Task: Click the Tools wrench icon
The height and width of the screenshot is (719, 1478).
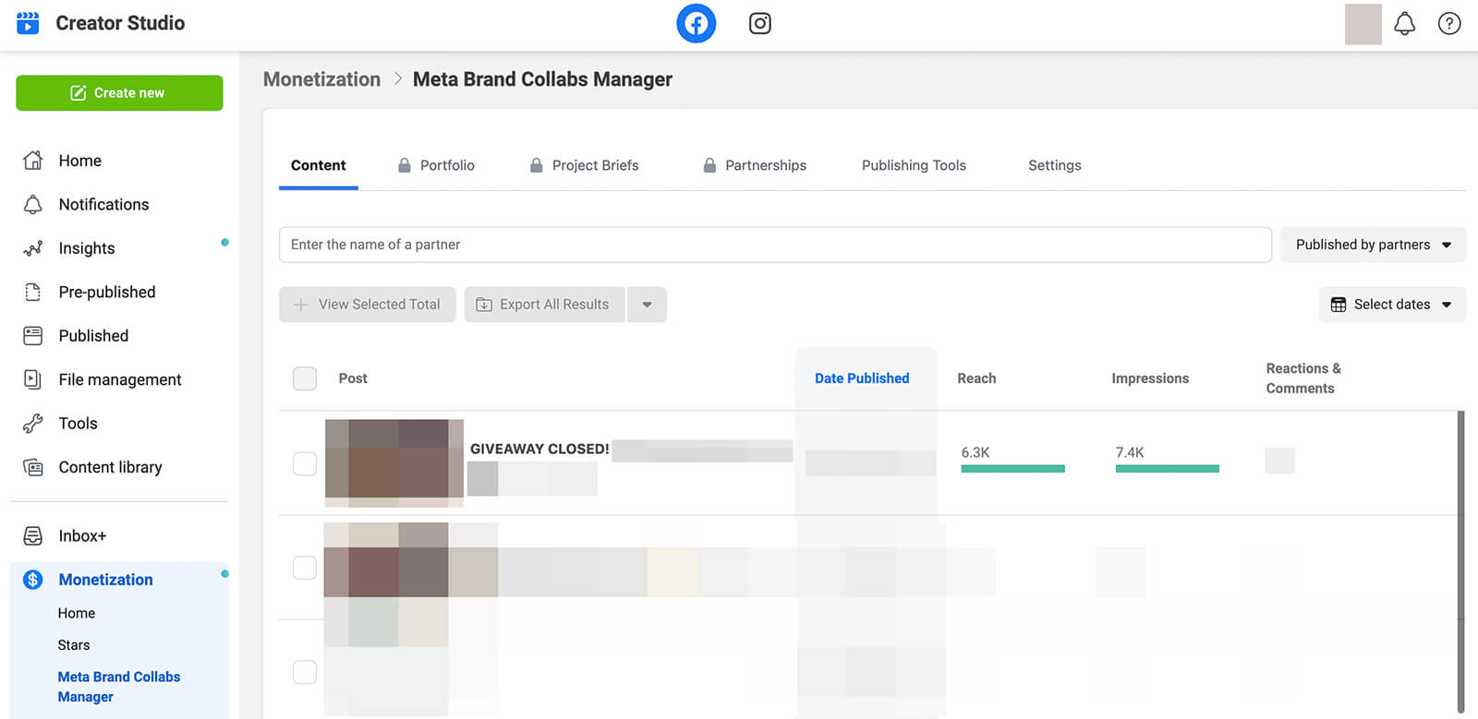Action: click(33, 423)
